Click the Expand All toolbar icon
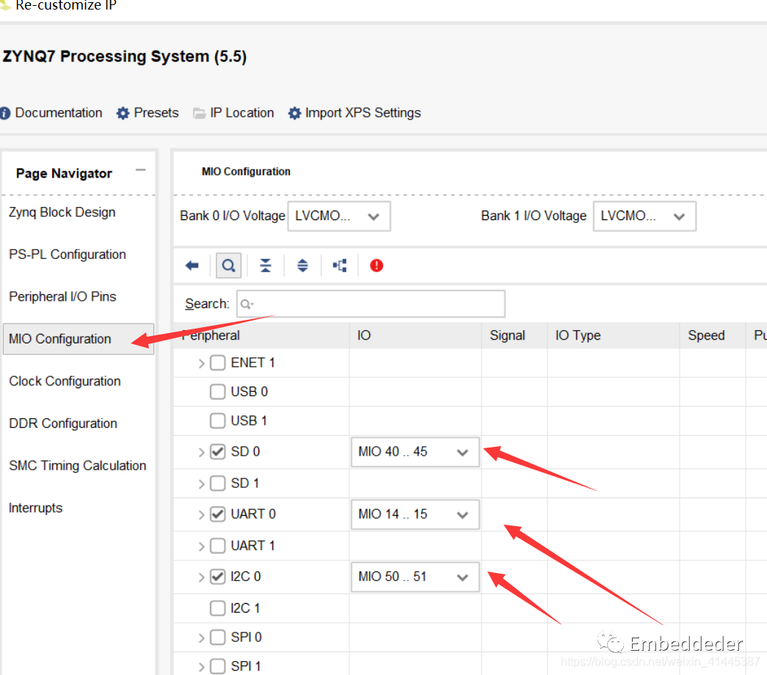The height and width of the screenshot is (675, 767). [302, 266]
